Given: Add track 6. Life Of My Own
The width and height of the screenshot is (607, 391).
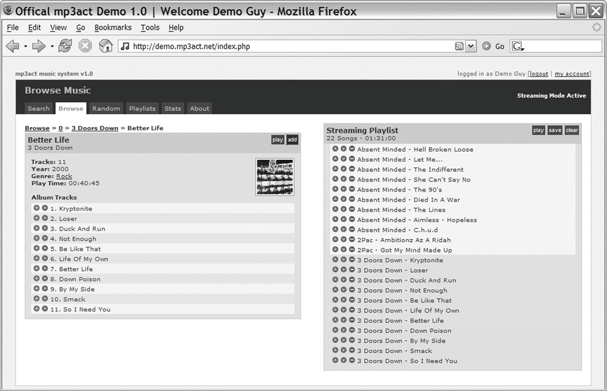Looking at the screenshot, I should click(x=36, y=258).
